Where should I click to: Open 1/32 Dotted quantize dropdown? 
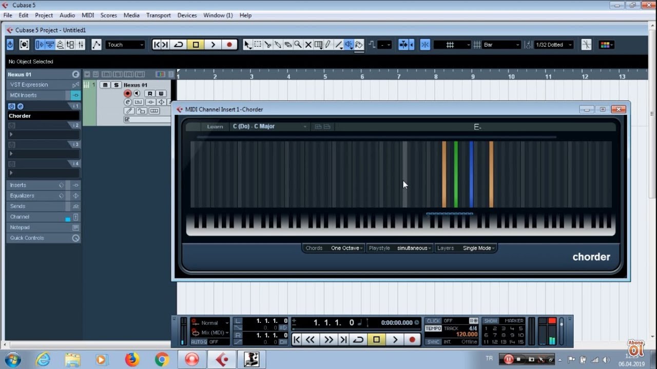click(x=554, y=45)
